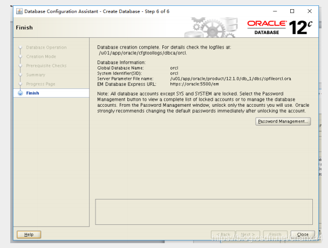Select the Database Operation step
The width and height of the screenshot is (328, 248).
46,47
